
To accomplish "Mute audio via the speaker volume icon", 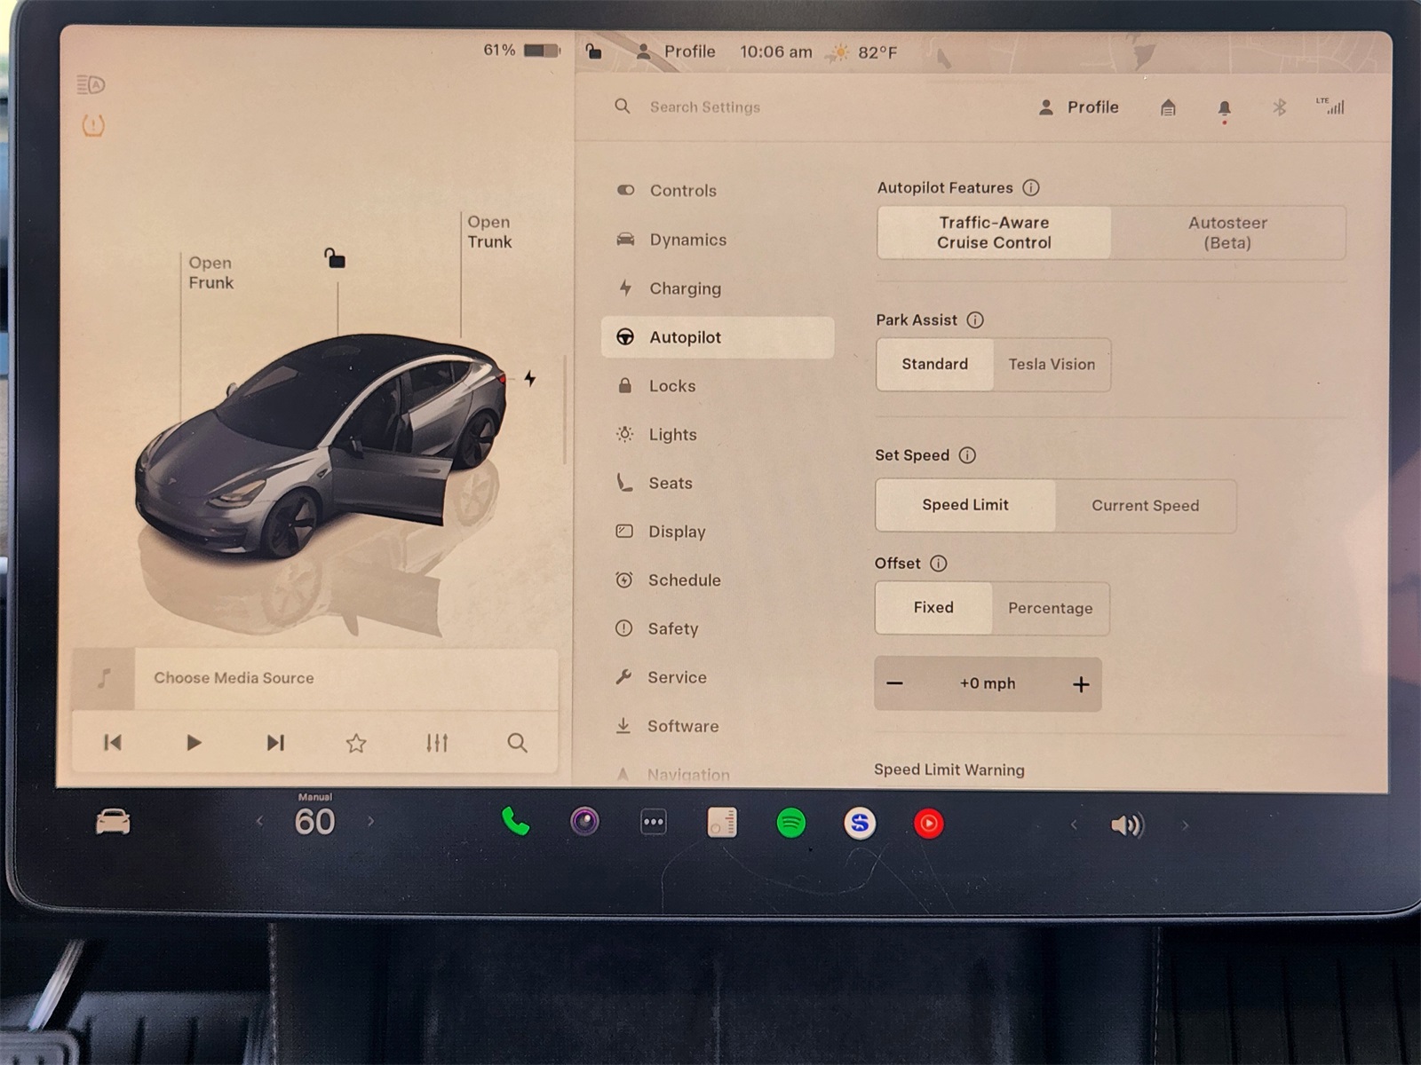I will 1127,825.
